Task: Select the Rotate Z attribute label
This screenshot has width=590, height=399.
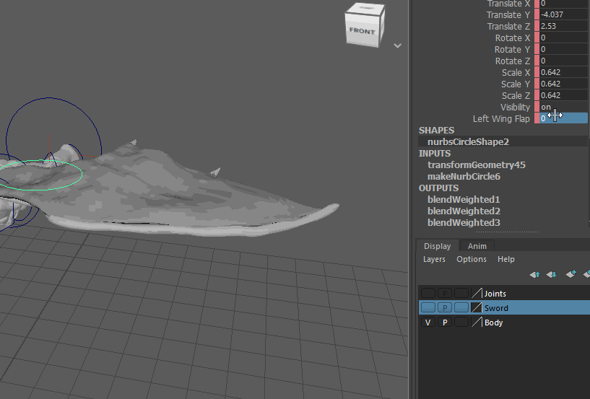Action: 513,61
